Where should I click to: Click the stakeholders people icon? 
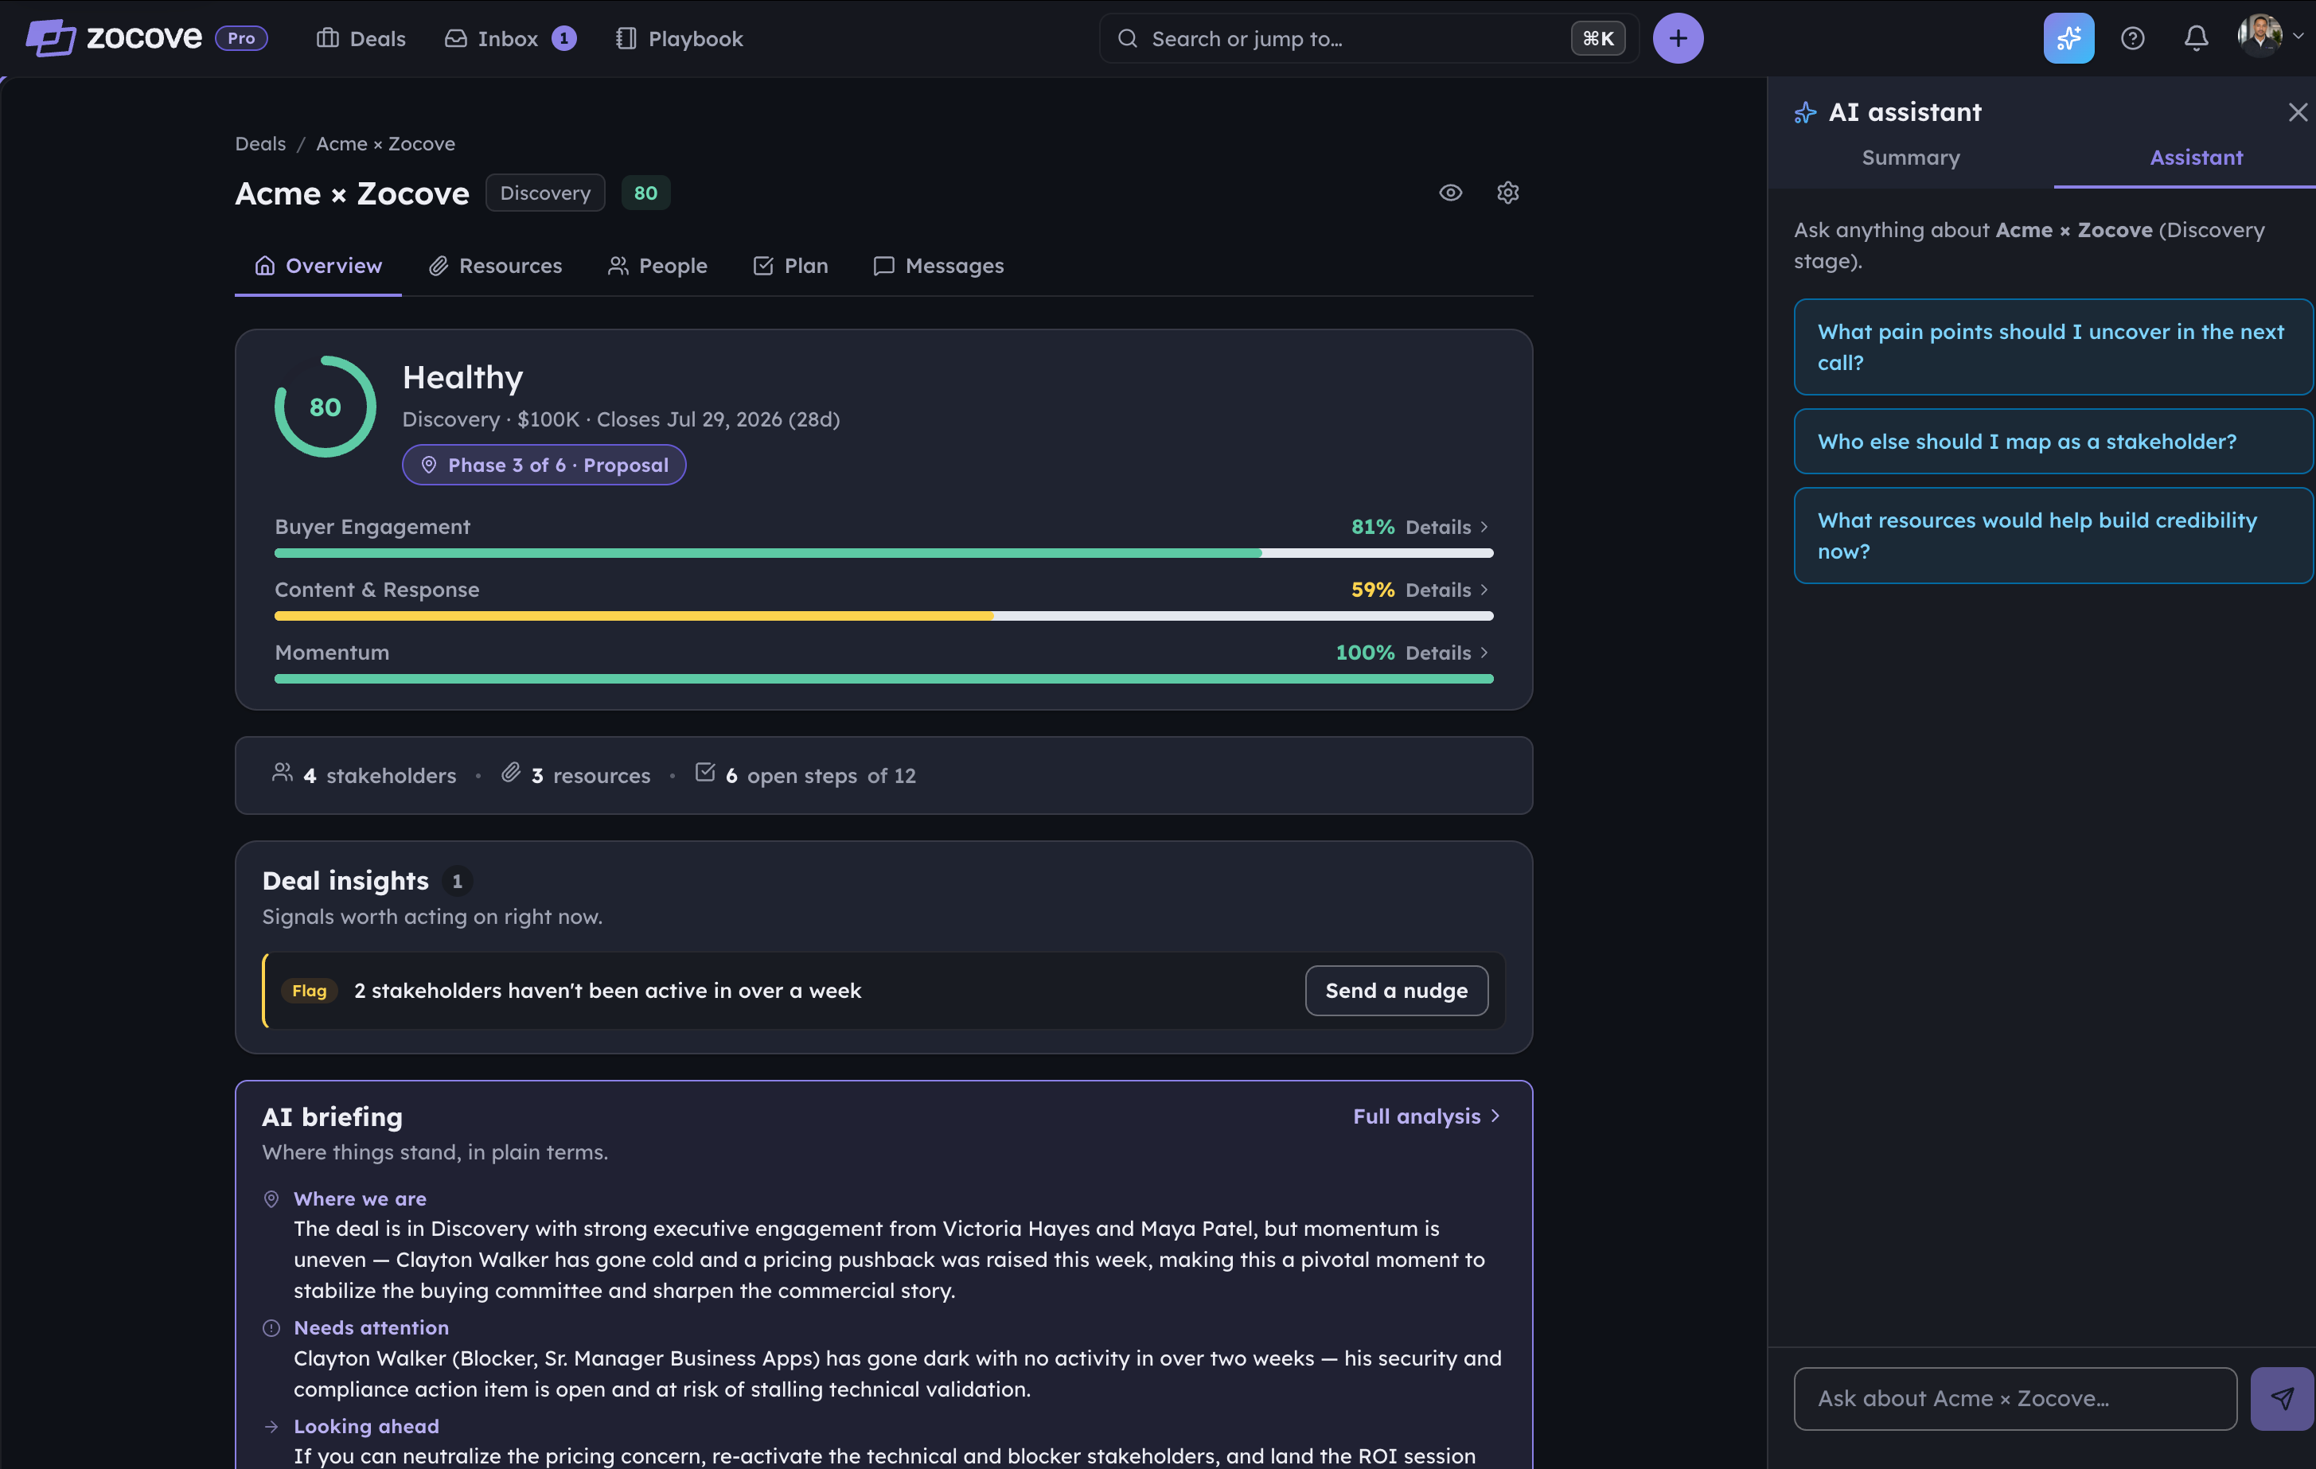tap(282, 772)
